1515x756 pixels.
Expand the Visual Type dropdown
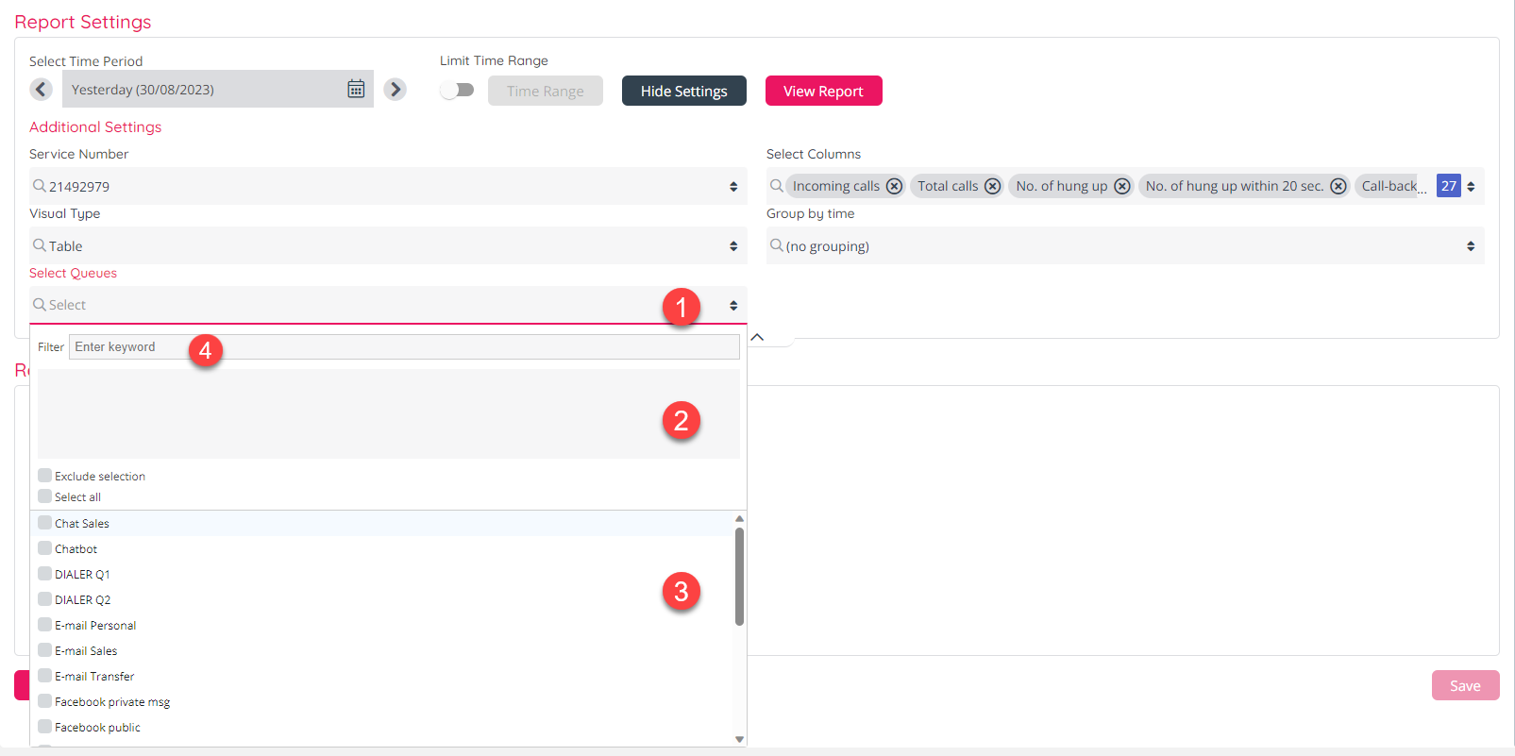click(387, 245)
